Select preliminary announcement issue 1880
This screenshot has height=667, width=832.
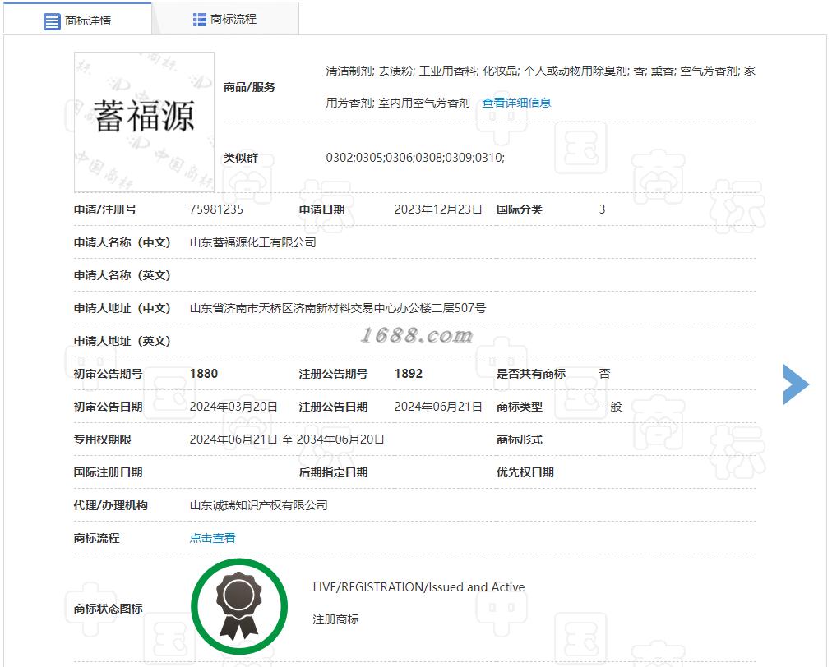point(204,374)
